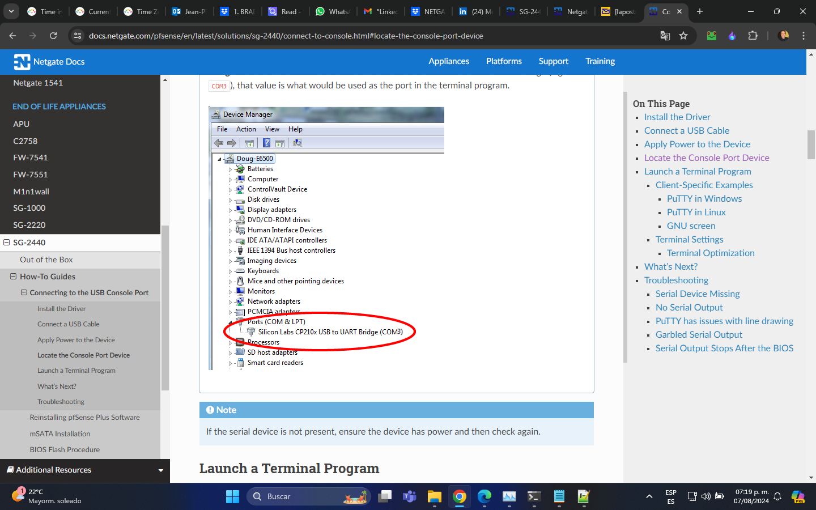Open the APU sidebar entry
The height and width of the screenshot is (510, 816).
tap(22, 124)
